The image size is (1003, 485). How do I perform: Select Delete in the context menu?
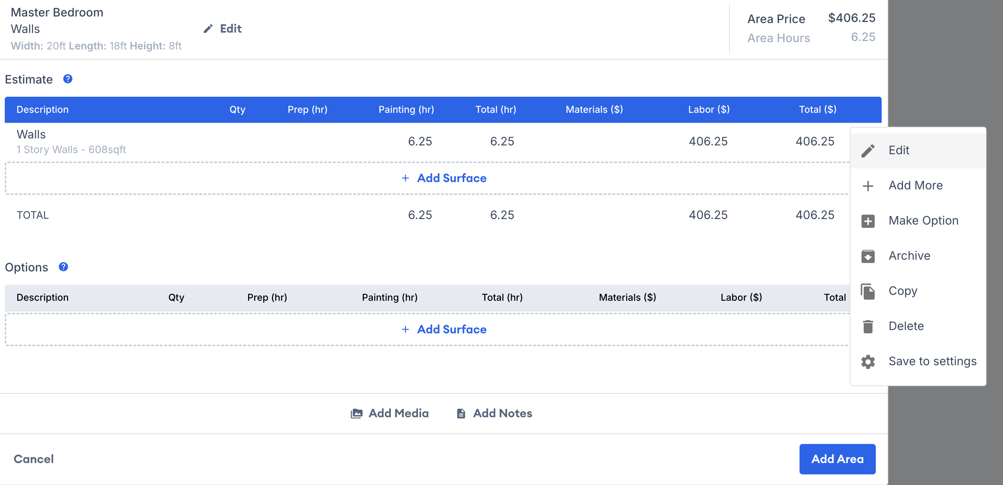coord(918,326)
